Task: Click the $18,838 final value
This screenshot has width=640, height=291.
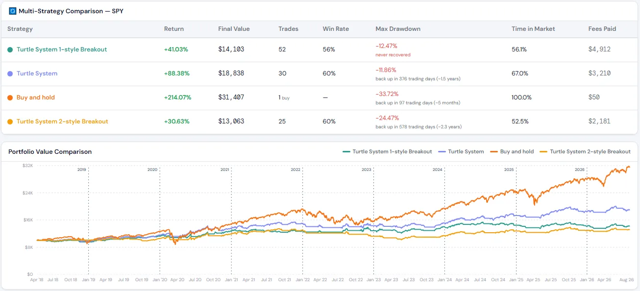Action: click(231, 73)
